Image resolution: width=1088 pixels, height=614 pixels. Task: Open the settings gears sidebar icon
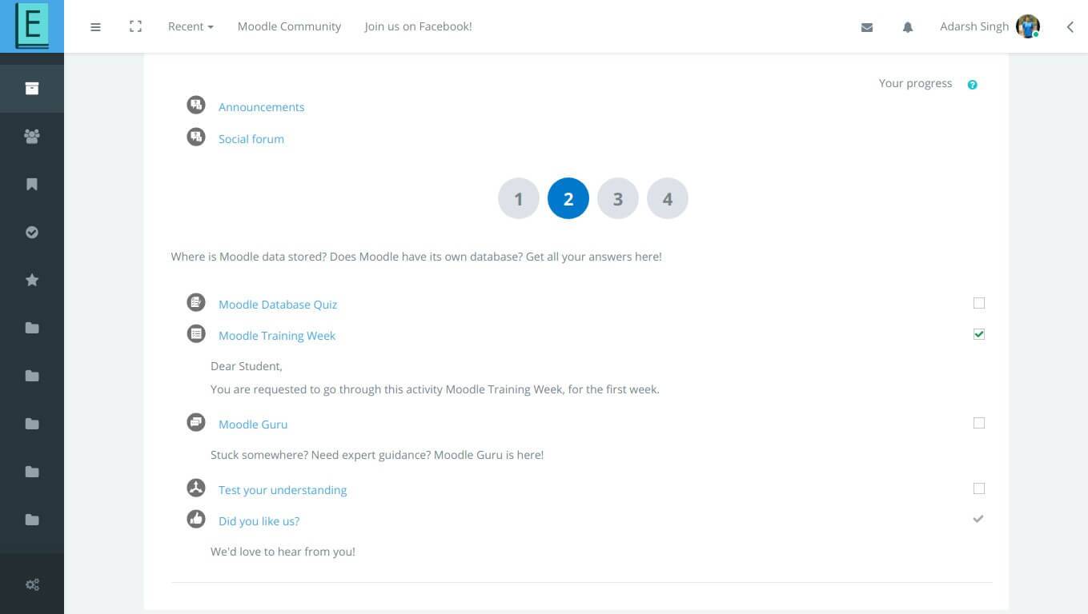[x=32, y=584]
